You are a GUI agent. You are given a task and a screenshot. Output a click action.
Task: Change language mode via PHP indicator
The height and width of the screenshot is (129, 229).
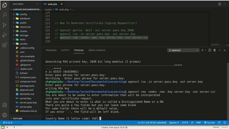click(x=199, y=123)
